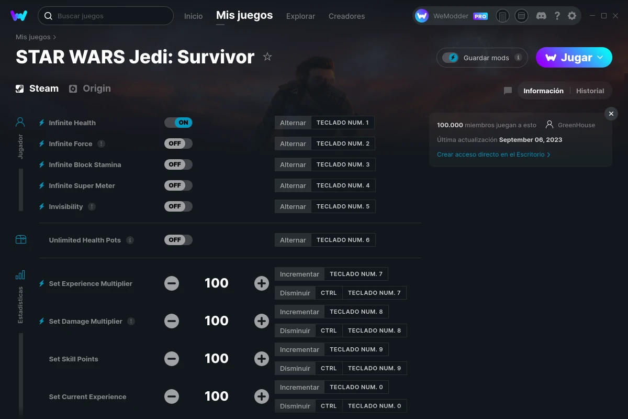Switch to the Origin platform tab
The height and width of the screenshot is (419, 628).
(x=90, y=89)
